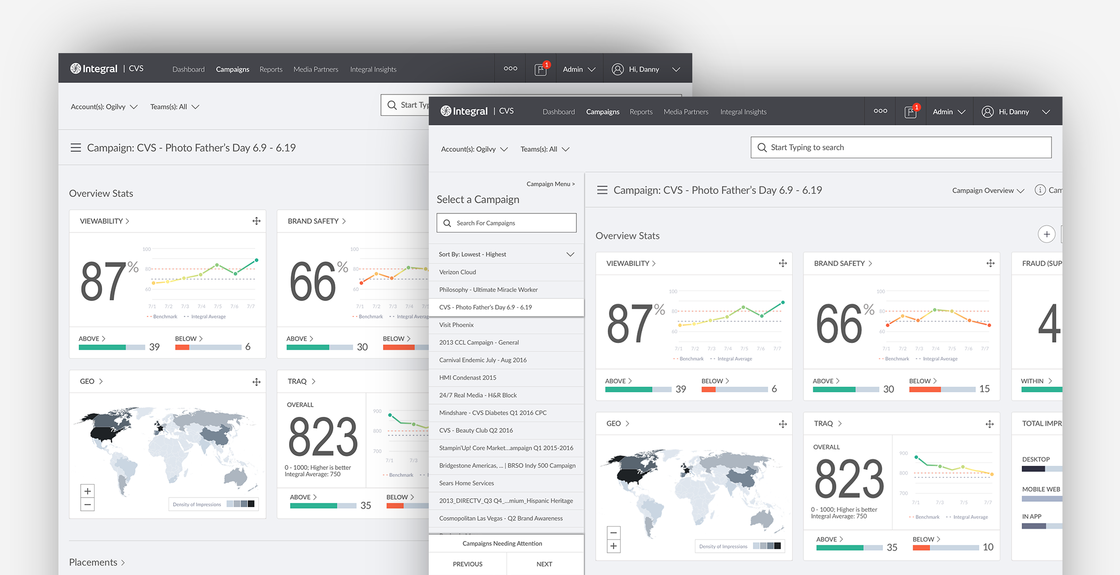The width and height of the screenshot is (1120, 575).
Task: Click the user avatar icon beside Hi, Danny
Action: (x=987, y=112)
